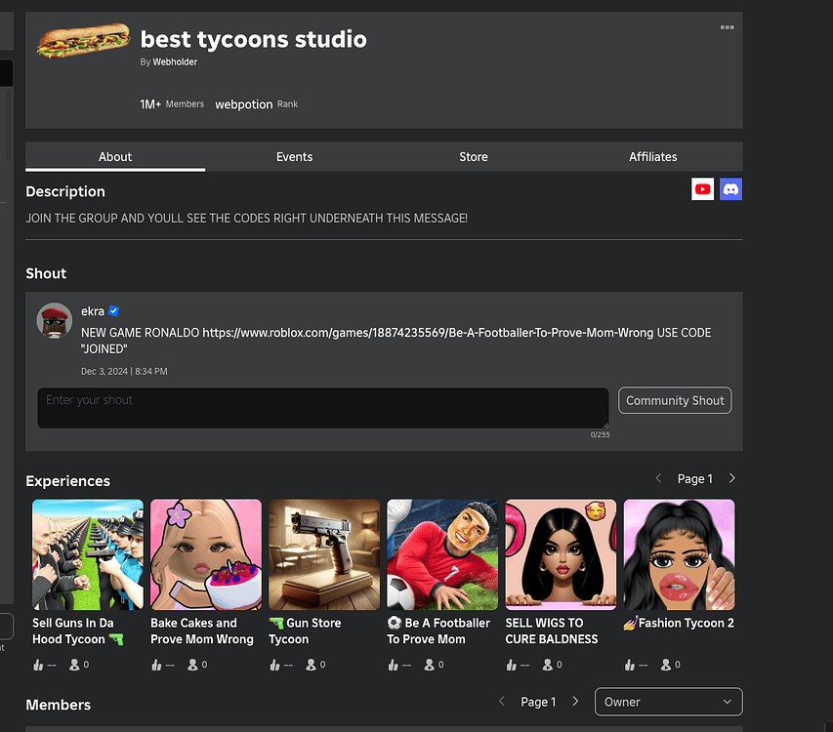Click the 0/255 shout character counter
This screenshot has height=732, width=833.
click(x=600, y=434)
